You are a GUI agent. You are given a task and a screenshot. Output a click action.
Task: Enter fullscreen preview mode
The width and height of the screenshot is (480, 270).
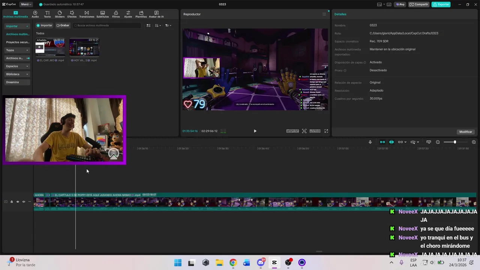point(326,131)
